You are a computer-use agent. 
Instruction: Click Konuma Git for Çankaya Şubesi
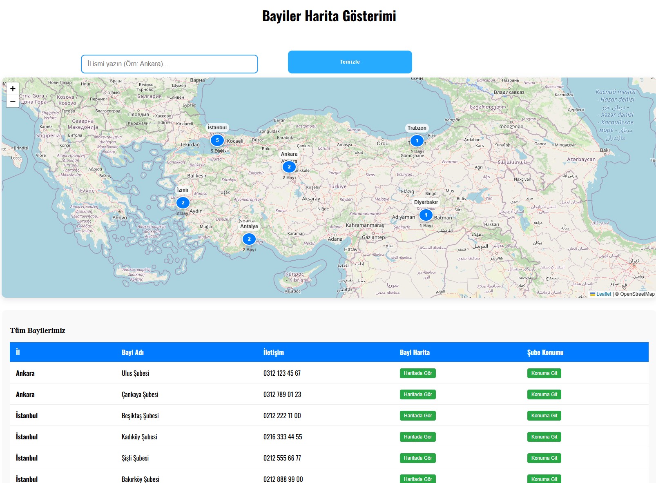(544, 394)
